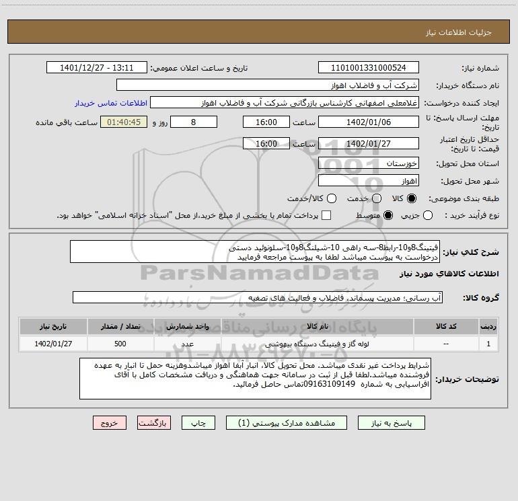
Task: Click the row number cell 1
Action: click(x=488, y=344)
